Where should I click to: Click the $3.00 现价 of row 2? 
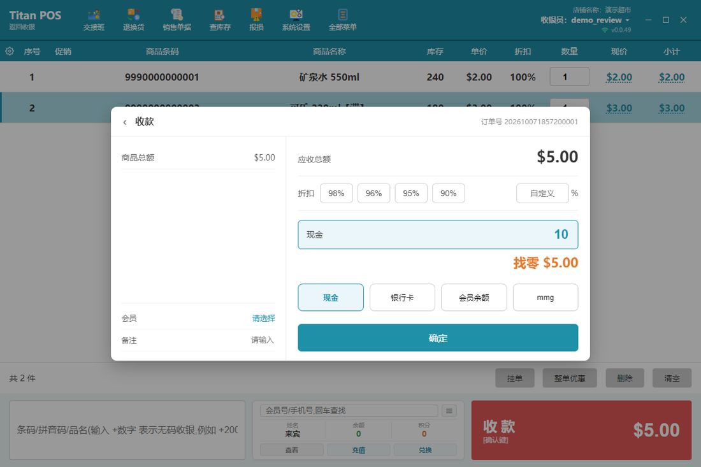(x=619, y=108)
